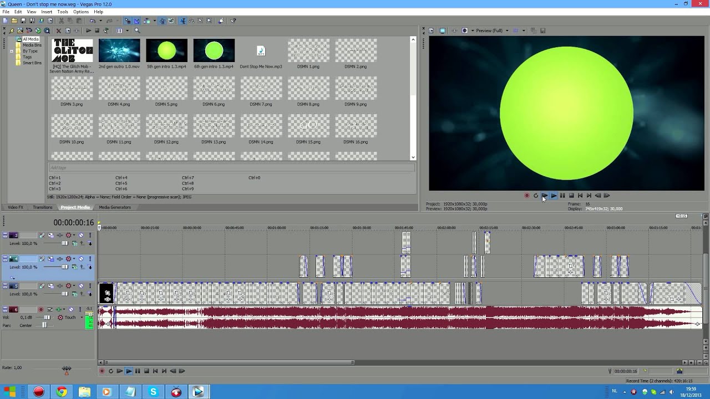Viewport: 710px width, 399px height.
Task: Open Track FX on video track 5
Action: tap(60, 286)
